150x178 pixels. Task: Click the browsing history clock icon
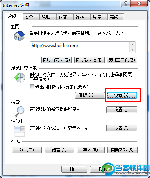point(20,77)
